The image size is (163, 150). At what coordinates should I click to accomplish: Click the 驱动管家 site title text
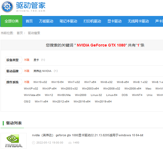click(x=31, y=5)
